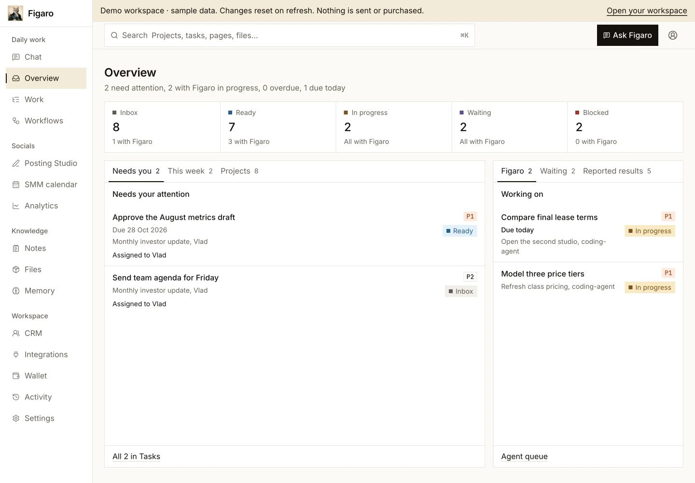The height and width of the screenshot is (483, 695).
Task: Open the Agent queue link
Action: click(x=524, y=456)
